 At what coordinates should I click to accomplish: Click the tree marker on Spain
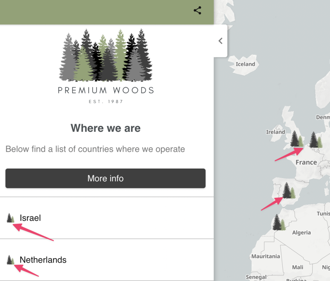(x=288, y=191)
